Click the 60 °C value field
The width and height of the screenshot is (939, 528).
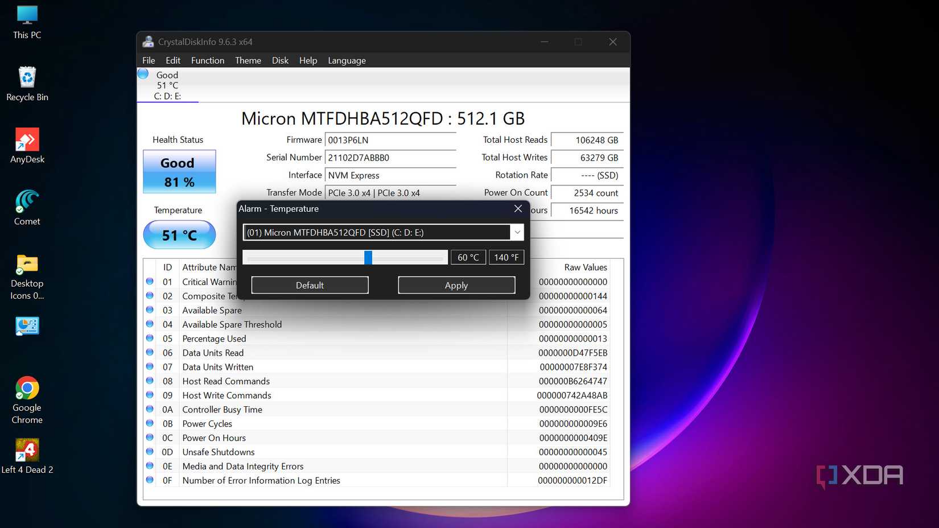click(468, 257)
